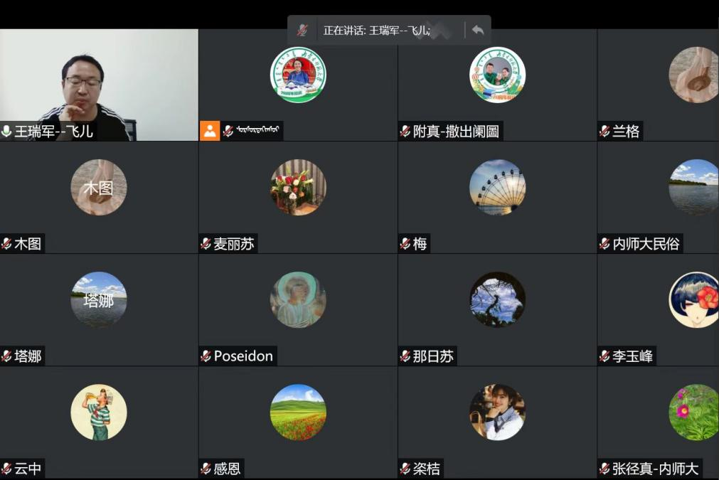This screenshot has width=719, height=480.
Task: Select the Ferris wheel avatar of 梅
Action: pyautogui.click(x=497, y=187)
